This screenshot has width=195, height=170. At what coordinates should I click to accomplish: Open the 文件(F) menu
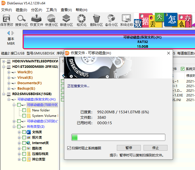click(x=7, y=10)
